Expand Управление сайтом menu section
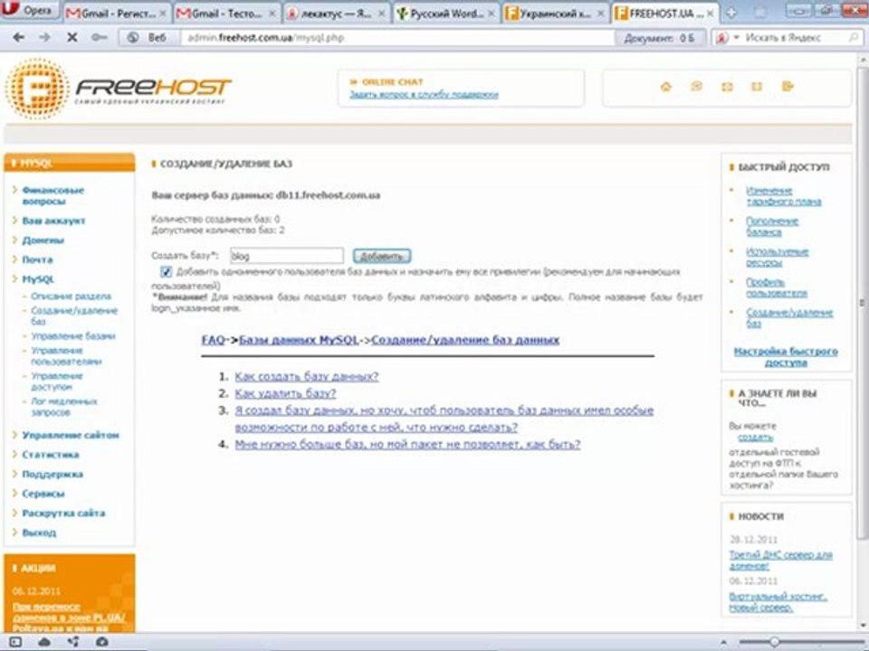Screen dimensions: 869x651 [71, 435]
